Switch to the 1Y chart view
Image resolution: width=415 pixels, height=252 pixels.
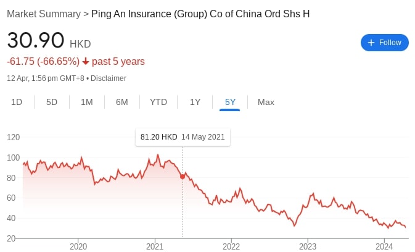click(195, 102)
